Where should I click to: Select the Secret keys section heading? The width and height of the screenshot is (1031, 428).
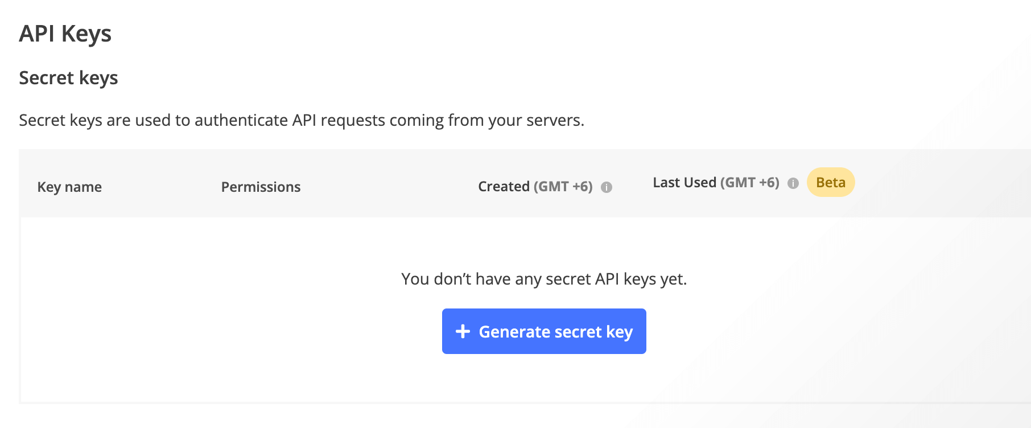[x=69, y=78]
